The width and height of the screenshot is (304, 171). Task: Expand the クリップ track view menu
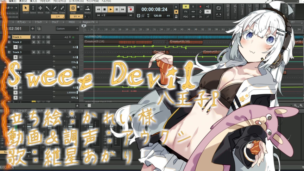tap(56, 22)
